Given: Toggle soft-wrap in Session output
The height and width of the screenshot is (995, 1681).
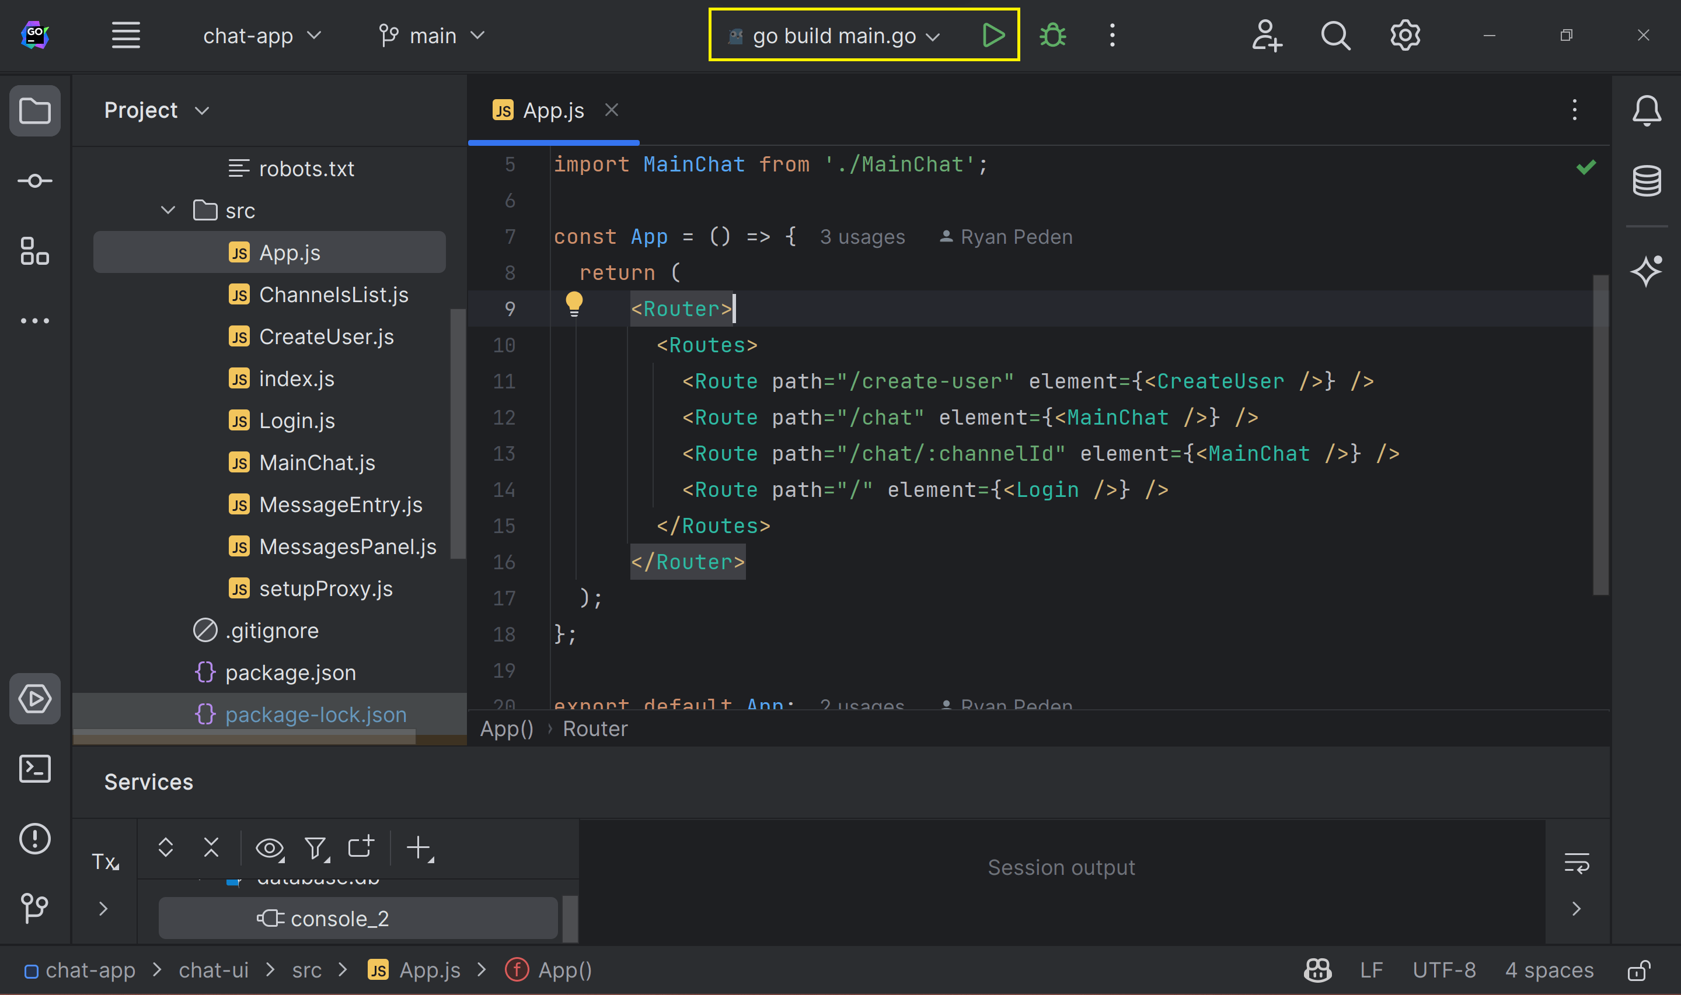Looking at the screenshot, I should tap(1577, 863).
